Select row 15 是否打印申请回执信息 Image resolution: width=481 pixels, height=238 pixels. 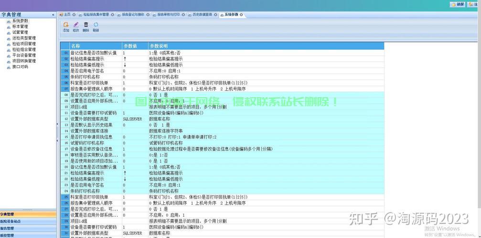[222, 137]
